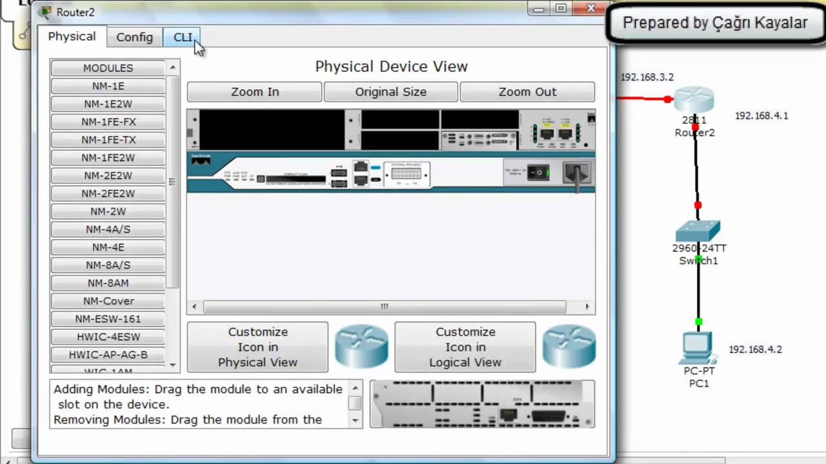The height and width of the screenshot is (464, 826).
Task: Click Customize Icon in Logical View
Action: coord(465,347)
